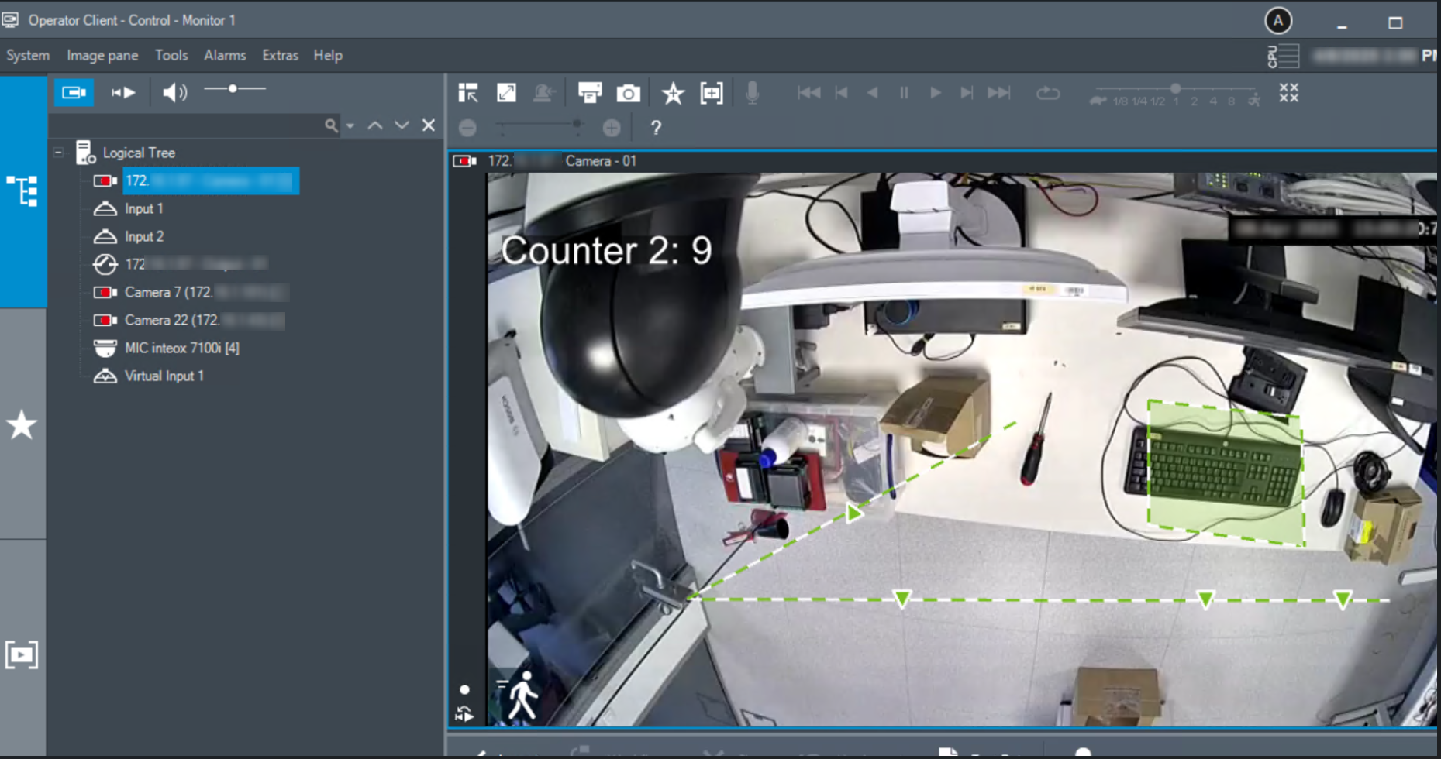Open the Favorites star tab in sidebar

click(22, 424)
